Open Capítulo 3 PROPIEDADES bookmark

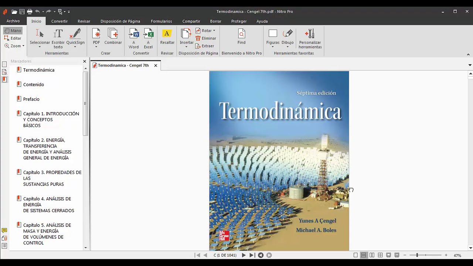pyautogui.click(x=52, y=178)
